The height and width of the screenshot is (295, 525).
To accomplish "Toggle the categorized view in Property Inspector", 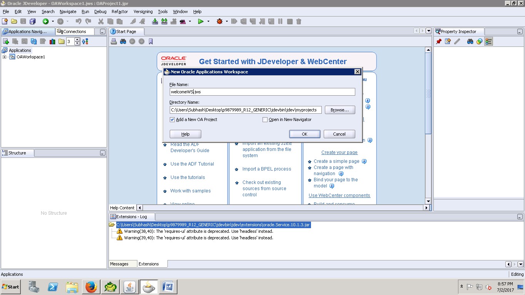I will click(488, 41).
